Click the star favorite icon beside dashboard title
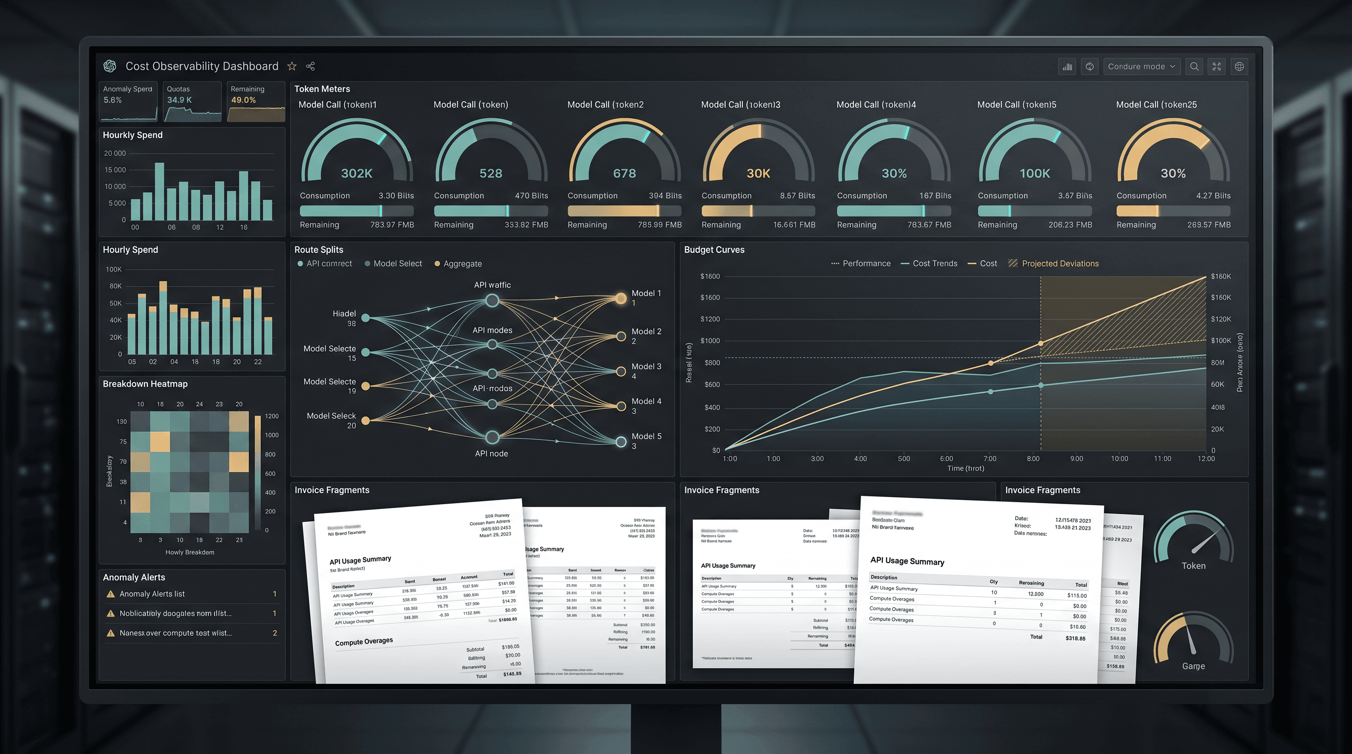This screenshot has width=1352, height=754. 292,66
